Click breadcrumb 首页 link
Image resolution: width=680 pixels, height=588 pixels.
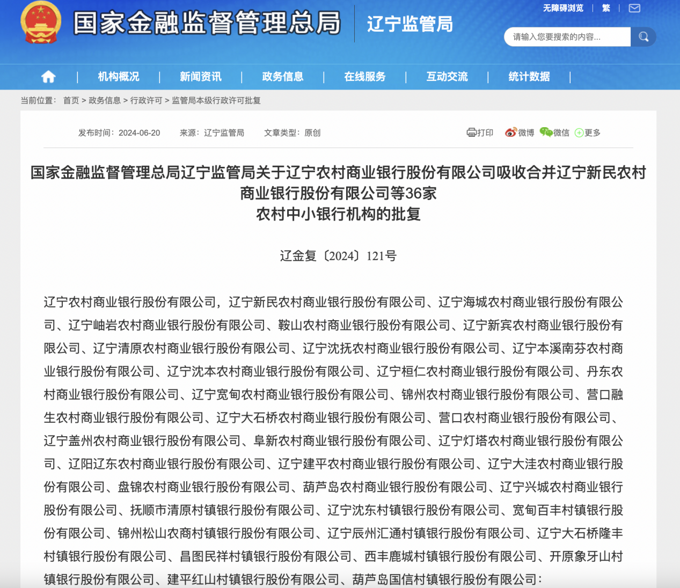[x=71, y=100]
